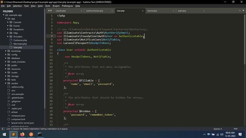The image size is (246, 138).
Task: Open the Preferences menu
Action: (67, 6)
